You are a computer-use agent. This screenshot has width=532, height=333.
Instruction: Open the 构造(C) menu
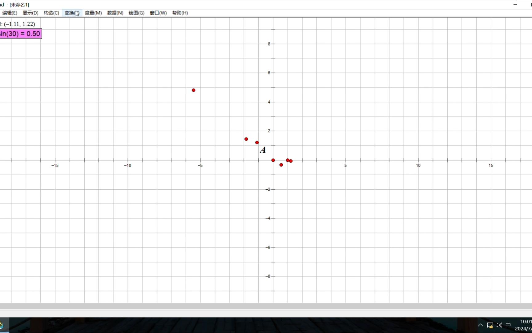[51, 13]
